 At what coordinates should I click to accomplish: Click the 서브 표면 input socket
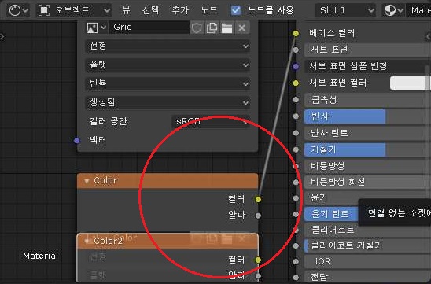296,50
